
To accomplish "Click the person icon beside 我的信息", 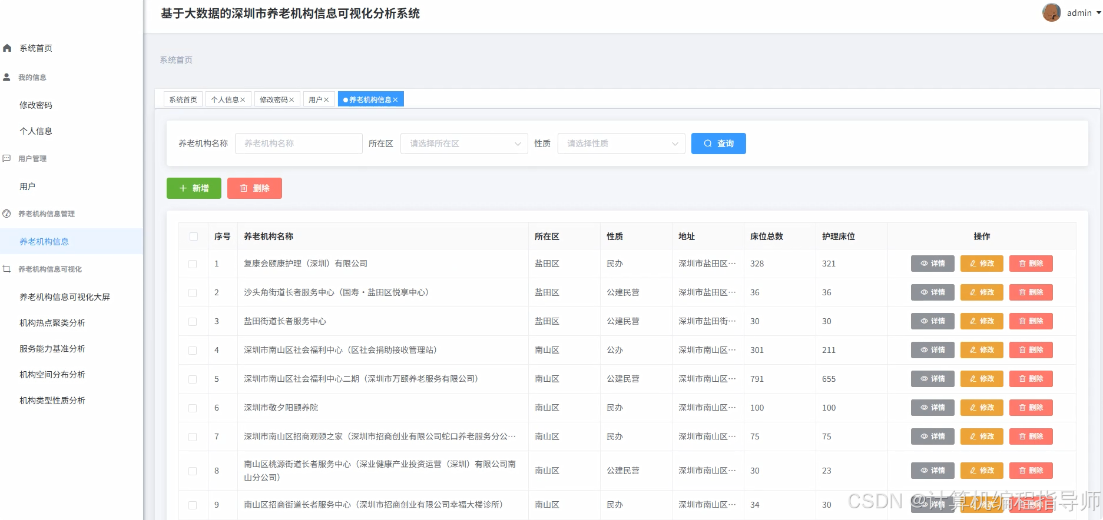I will (7, 77).
